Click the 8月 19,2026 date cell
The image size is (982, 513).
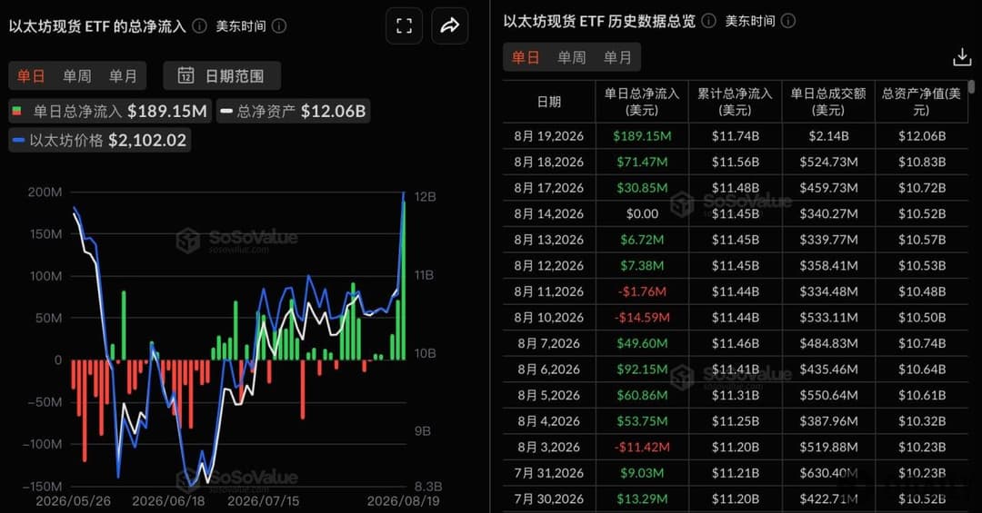tap(548, 136)
